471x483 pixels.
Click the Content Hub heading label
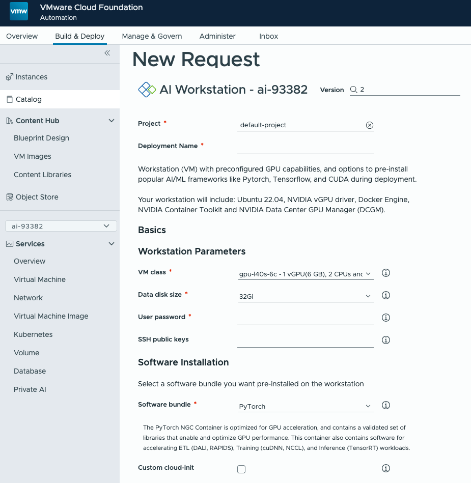click(x=37, y=121)
